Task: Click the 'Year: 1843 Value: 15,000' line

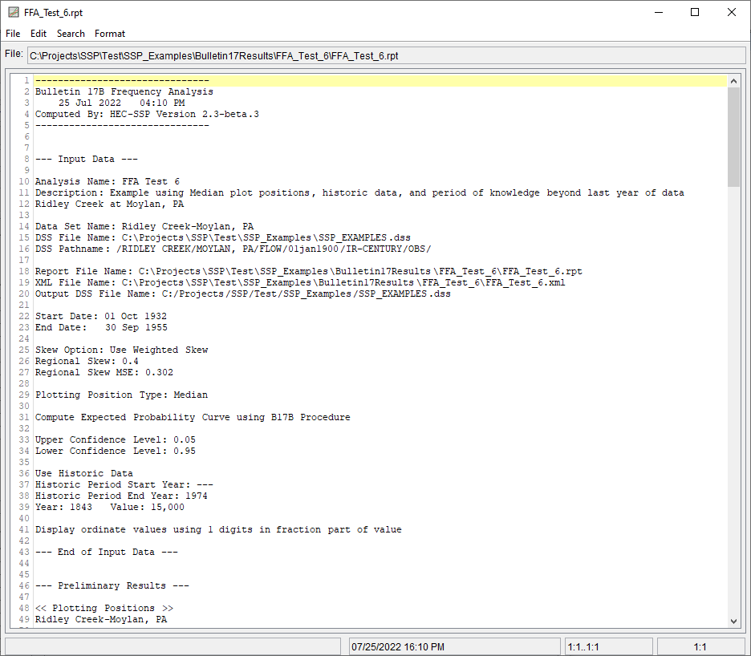Action: (x=110, y=507)
